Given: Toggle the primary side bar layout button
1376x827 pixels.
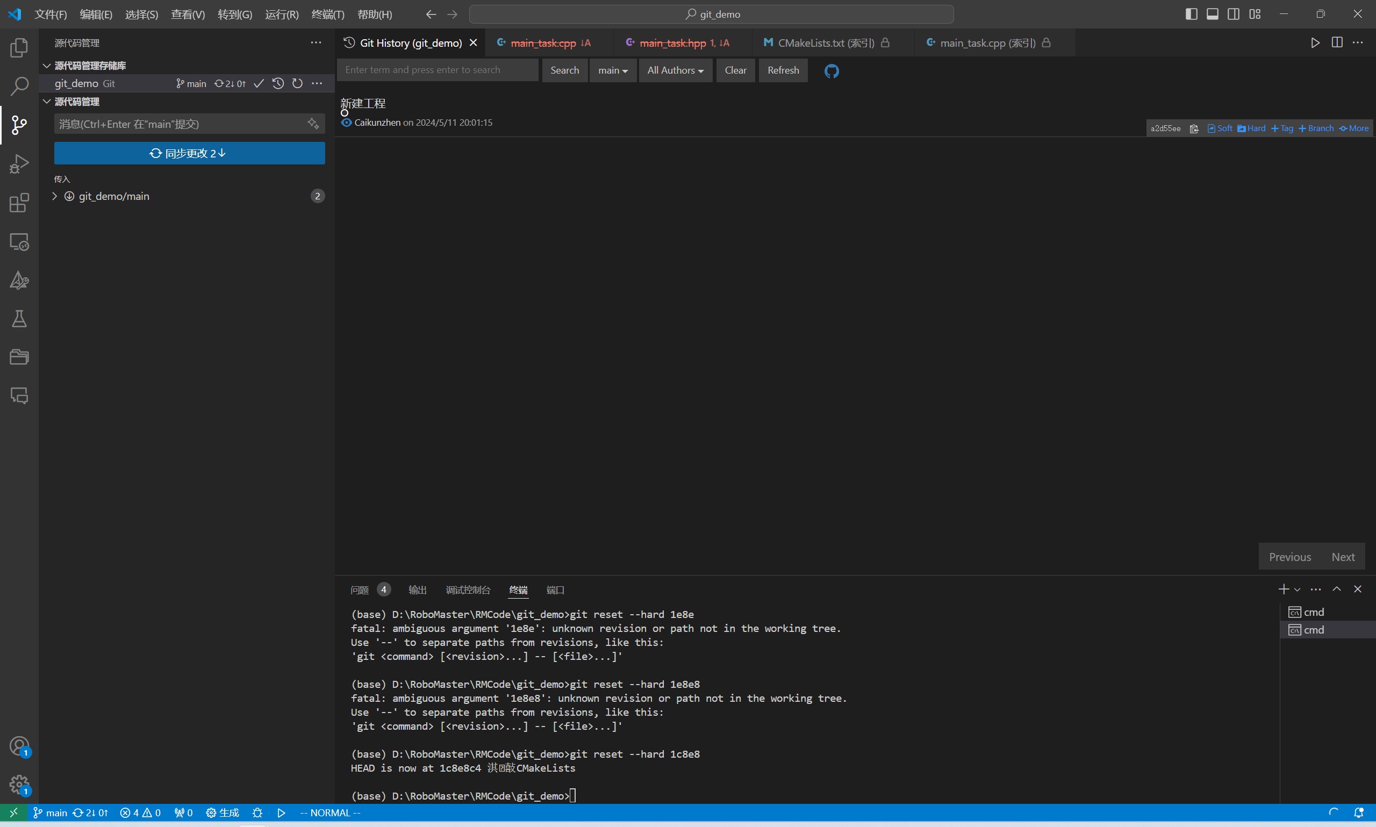Looking at the screenshot, I should pyautogui.click(x=1191, y=14).
